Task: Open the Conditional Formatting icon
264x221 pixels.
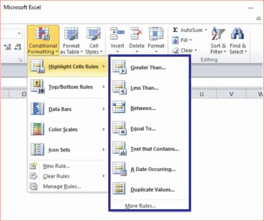Action: [x=43, y=34]
